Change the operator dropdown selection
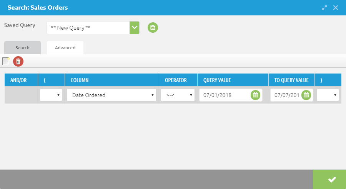Screen dimensions: 346x189 click(x=178, y=95)
